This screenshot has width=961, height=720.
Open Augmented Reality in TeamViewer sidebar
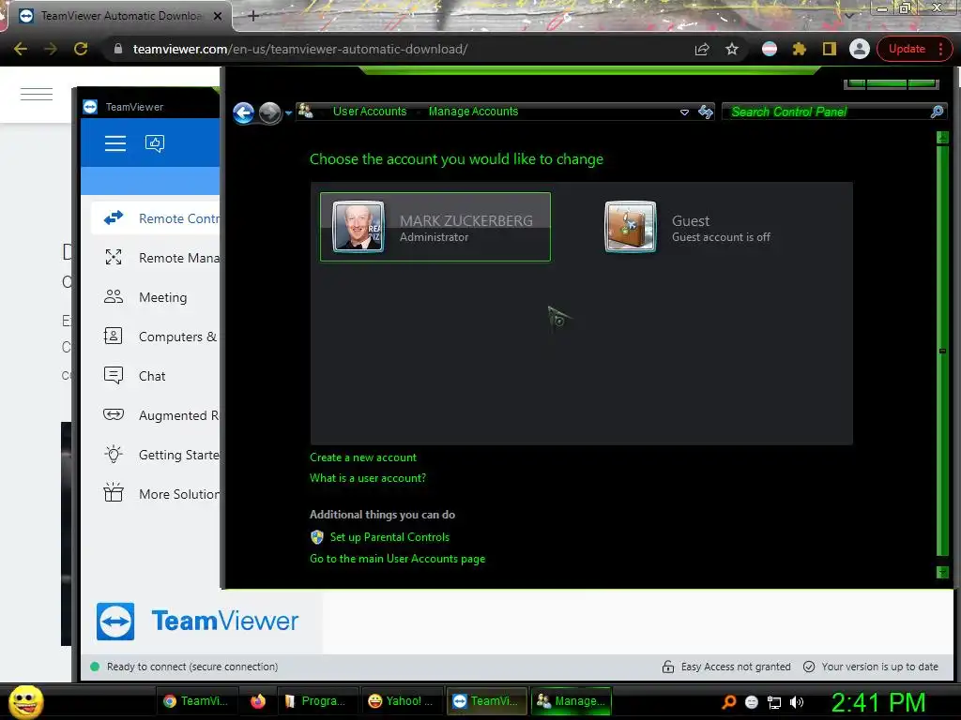tap(157, 415)
